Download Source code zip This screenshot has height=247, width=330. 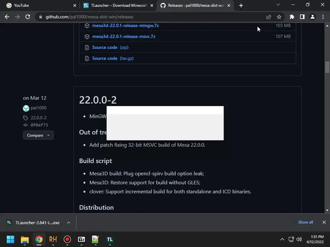pyautogui.click(x=110, y=47)
